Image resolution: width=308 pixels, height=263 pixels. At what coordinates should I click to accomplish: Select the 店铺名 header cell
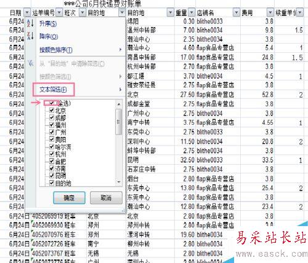coord(218,13)
